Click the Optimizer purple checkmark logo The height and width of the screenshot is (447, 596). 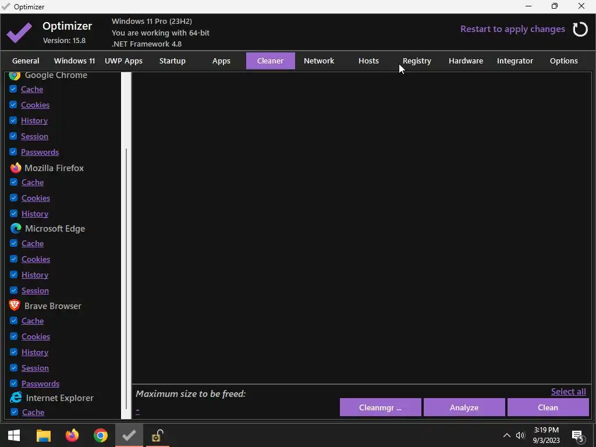click(x=19, y=32)
